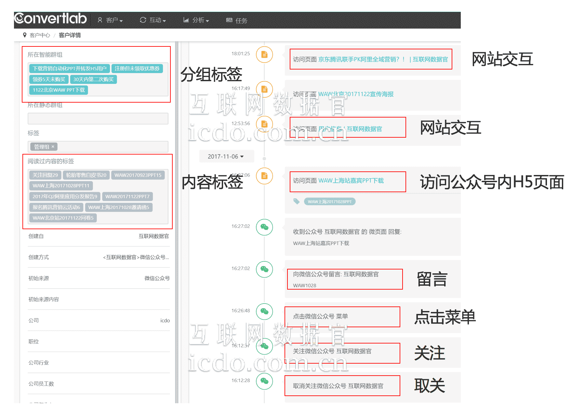
Task: Click the tag icon beside WAW上海20171028PPT
Action: click(296, 202)
